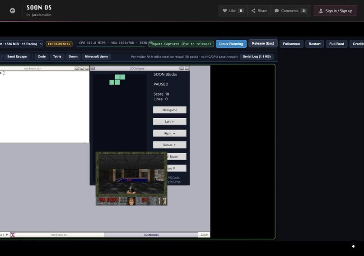Click the Share icon
The height and width of the screenshot is (256, 364).
pos(253,11)
